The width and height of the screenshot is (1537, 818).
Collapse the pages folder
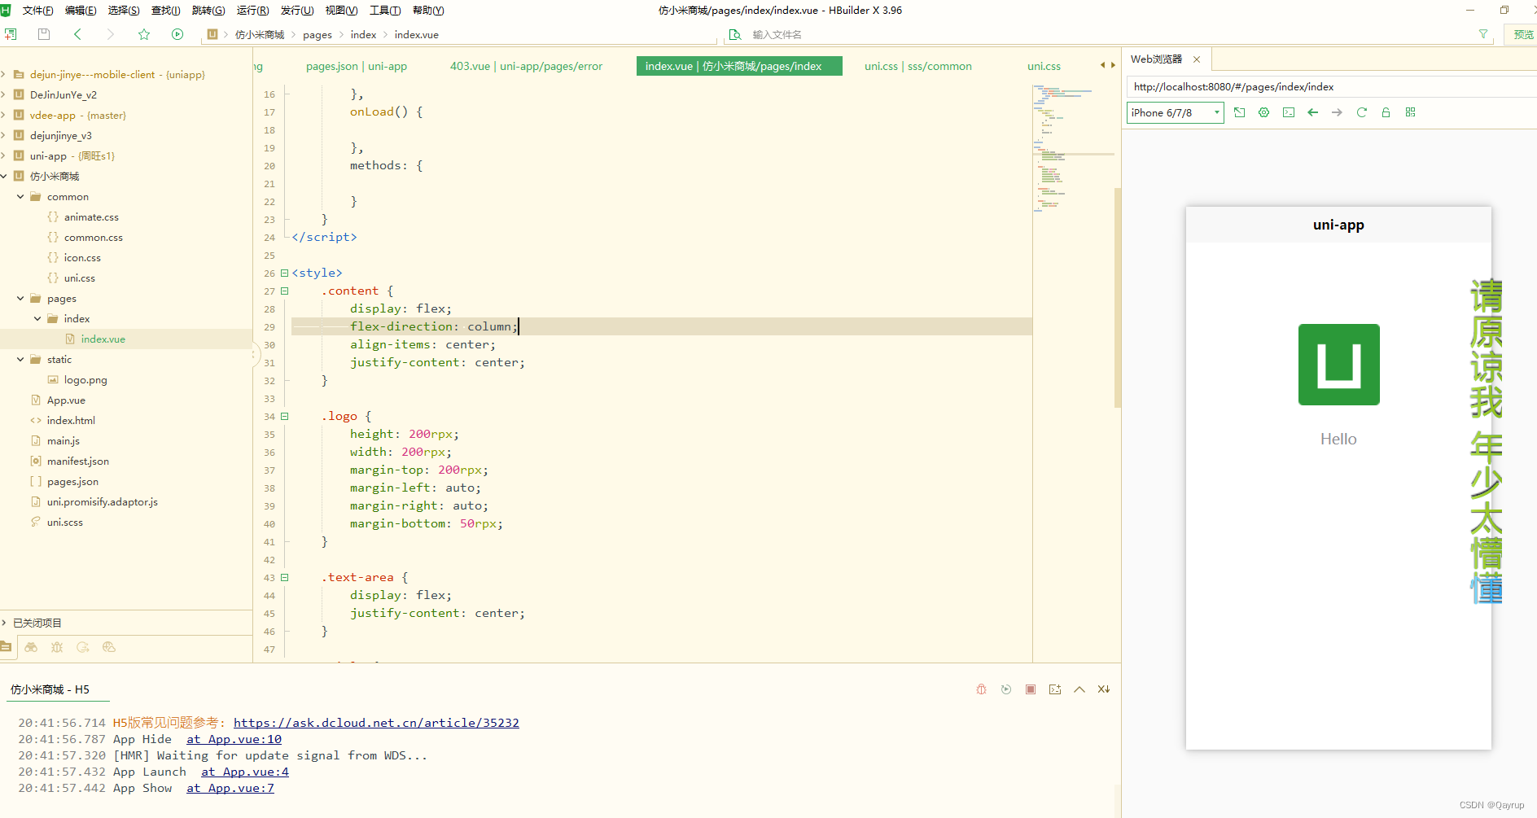point(20,299)
